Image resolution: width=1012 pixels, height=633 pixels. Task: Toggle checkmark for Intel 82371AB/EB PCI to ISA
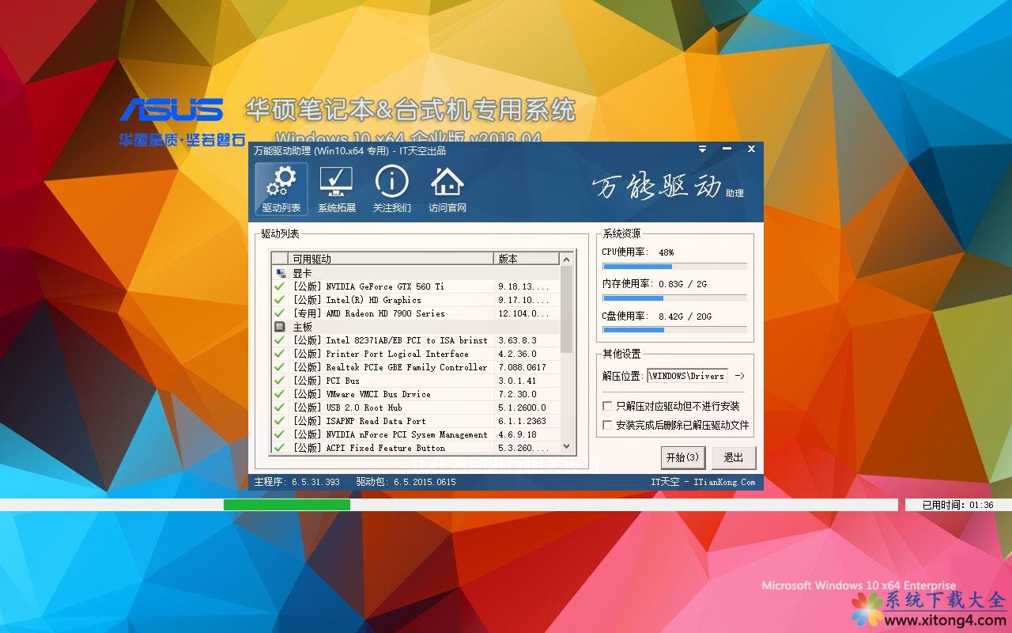click(280, 340)
